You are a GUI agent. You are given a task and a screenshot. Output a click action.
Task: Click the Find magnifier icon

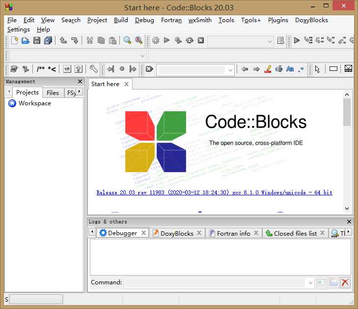127,40
